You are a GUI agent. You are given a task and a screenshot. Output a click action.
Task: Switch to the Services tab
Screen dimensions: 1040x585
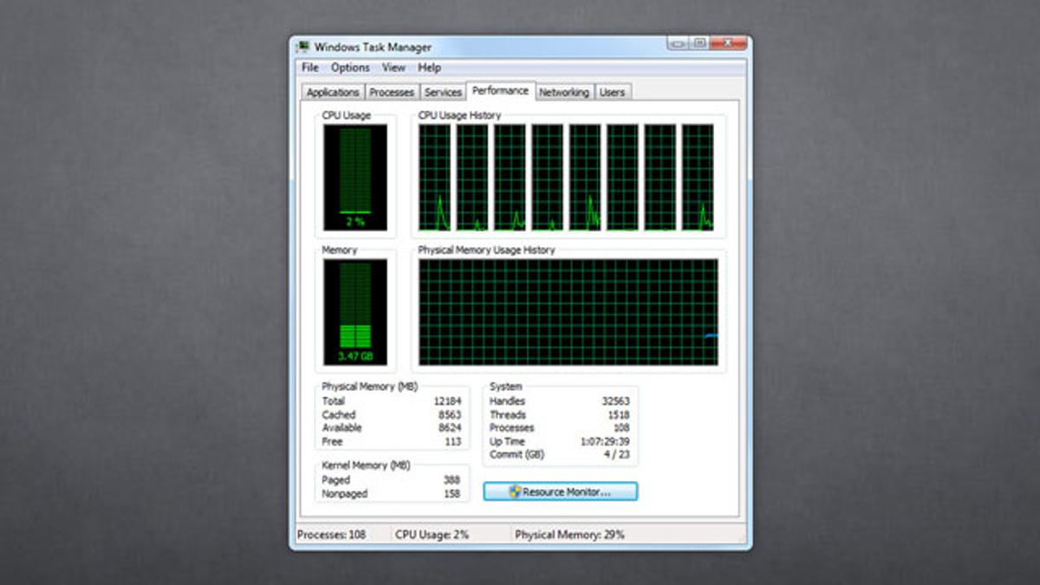pos(443,92)
